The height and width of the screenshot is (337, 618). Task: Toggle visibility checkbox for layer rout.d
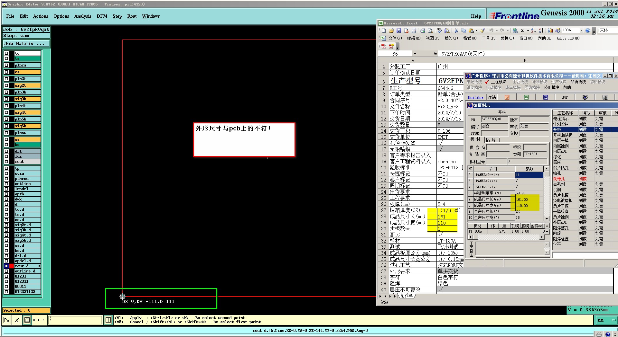(x=6, y=266)
